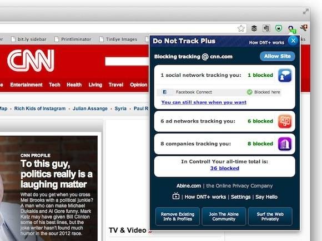Click the green padlock extension icon
The height and width of the screenshot is (241, 322).
click(279, 28)
